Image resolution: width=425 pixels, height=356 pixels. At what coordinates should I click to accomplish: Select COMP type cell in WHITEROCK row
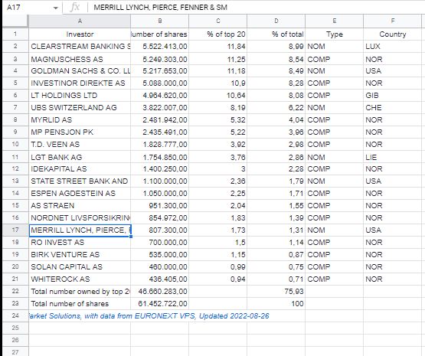click(334, 279)
